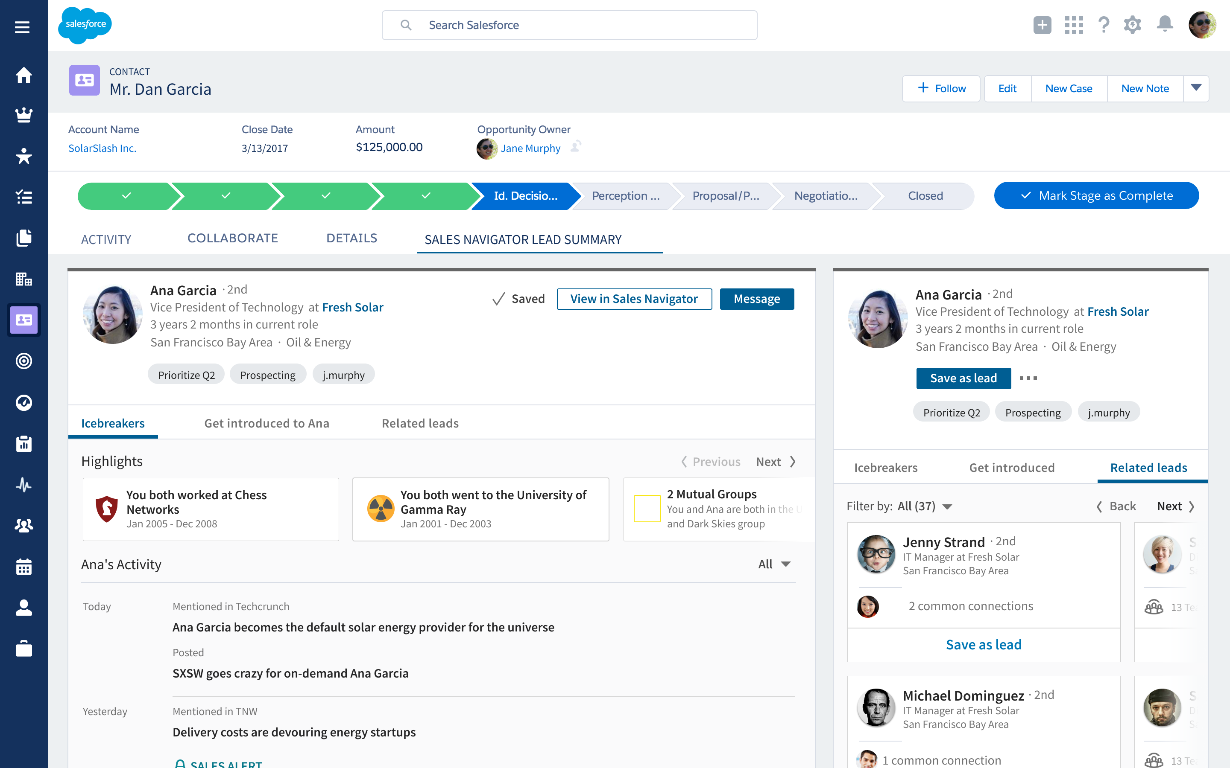Open the Setup gear icon

click(1133, 25)
